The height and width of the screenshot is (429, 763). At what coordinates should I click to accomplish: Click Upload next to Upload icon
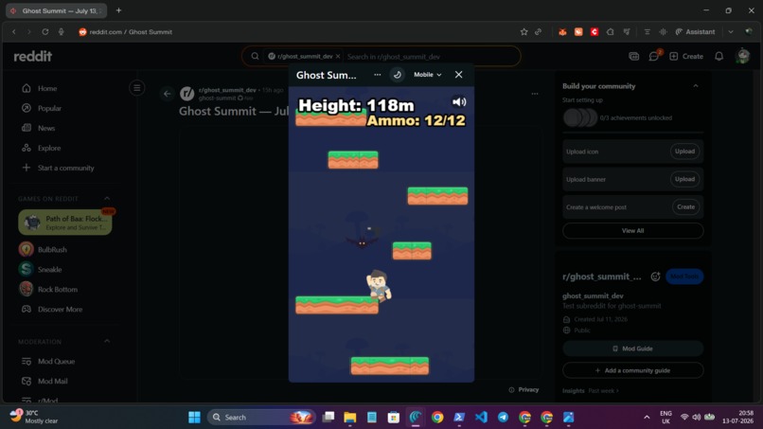click(684, 152)
